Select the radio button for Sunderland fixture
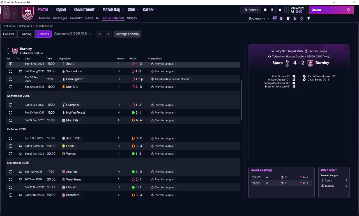Screen dimensions: 359x216 [x=11, y=72]
